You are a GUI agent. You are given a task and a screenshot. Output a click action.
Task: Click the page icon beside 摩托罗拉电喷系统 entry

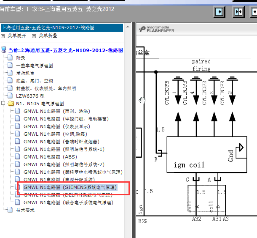click(18, 172)
